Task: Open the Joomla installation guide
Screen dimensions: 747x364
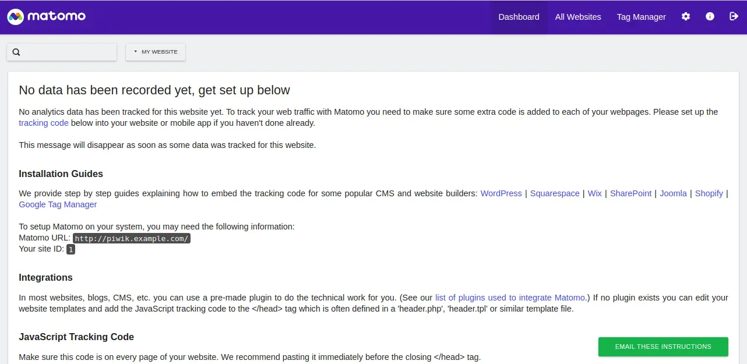Action: (x=673, y=193)
